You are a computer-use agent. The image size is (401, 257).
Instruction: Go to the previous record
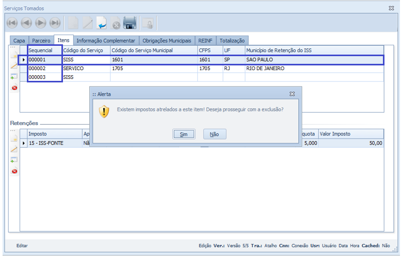[26, 23]
